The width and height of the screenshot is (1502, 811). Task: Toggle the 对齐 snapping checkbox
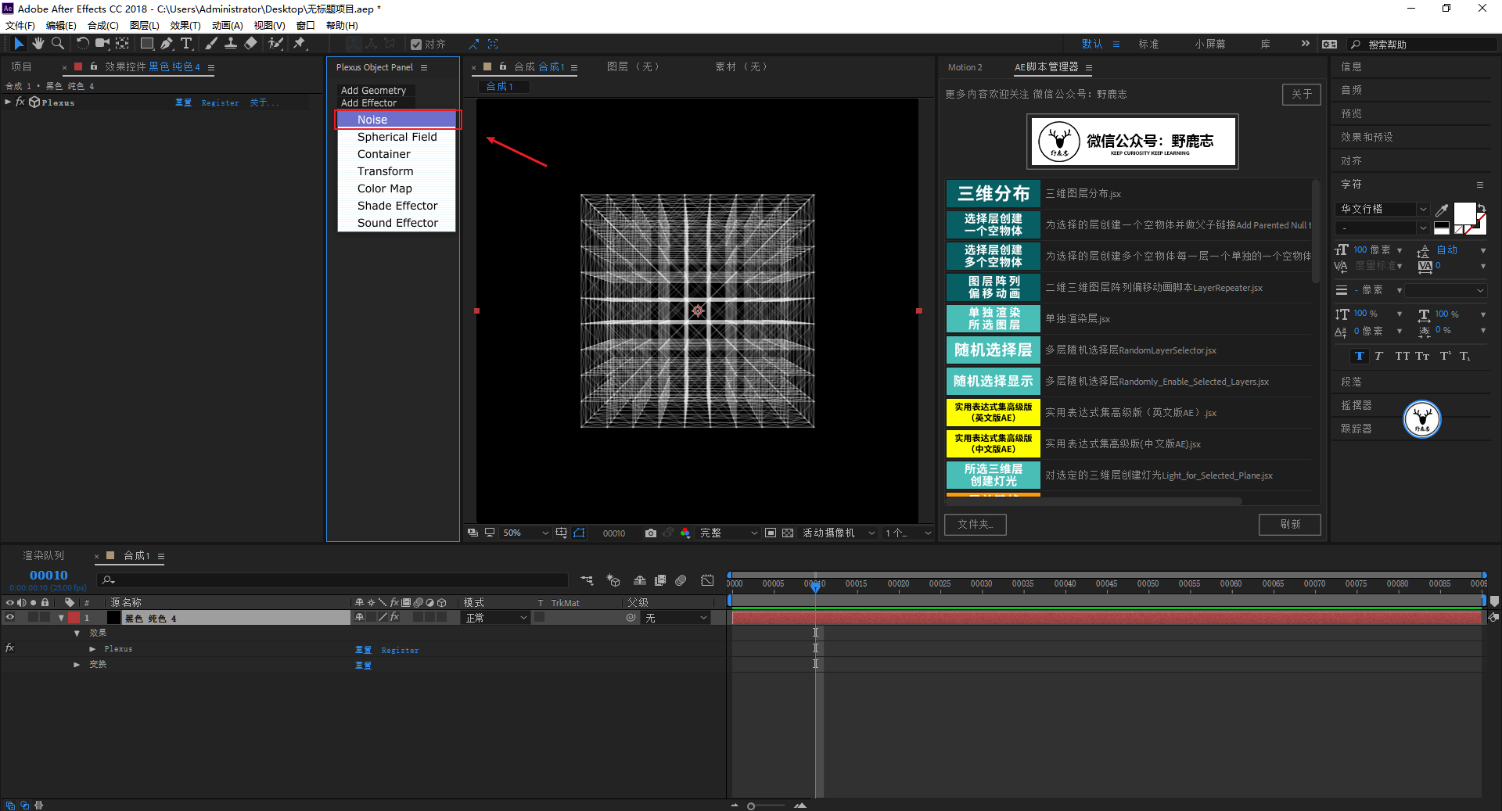click(x=416, y=45)
